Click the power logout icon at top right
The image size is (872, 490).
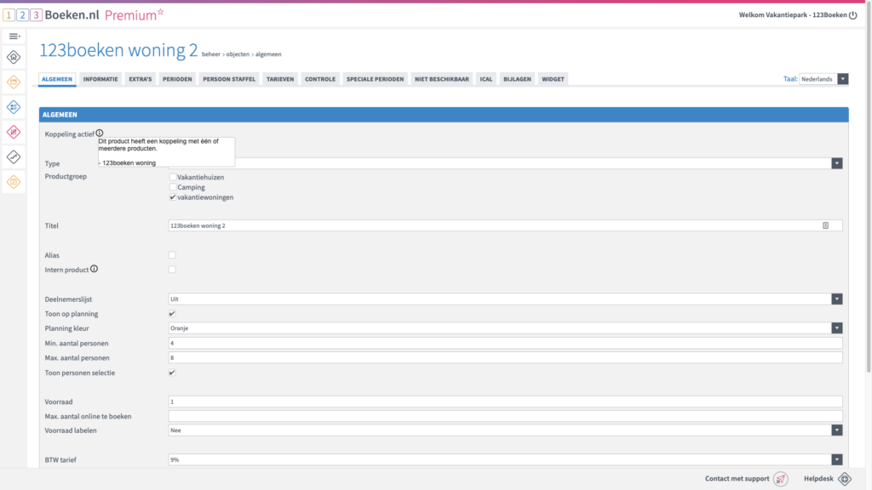tap(853, 15)
